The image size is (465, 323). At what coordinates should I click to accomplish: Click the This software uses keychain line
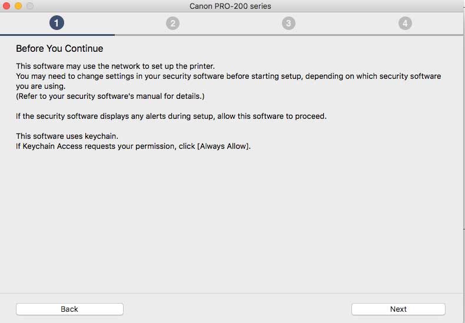coord(67,136)
